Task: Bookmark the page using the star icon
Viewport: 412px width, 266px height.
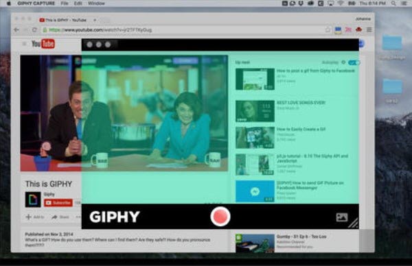Action: click(x=328, y=29)
